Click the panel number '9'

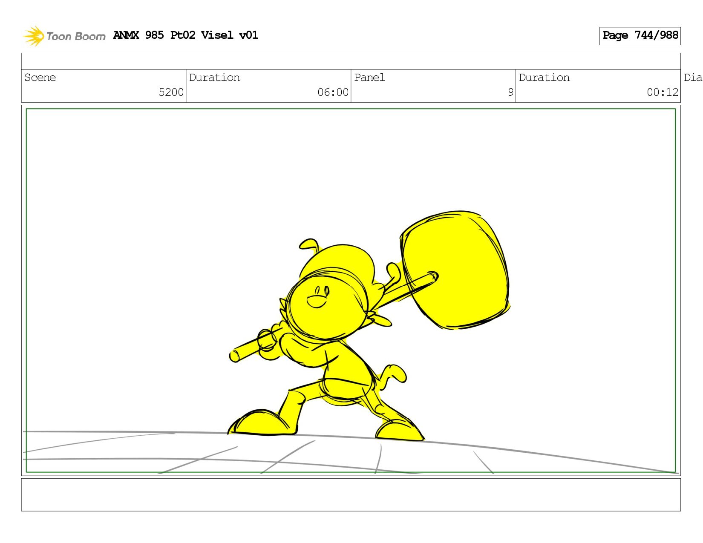click(510, 92)
